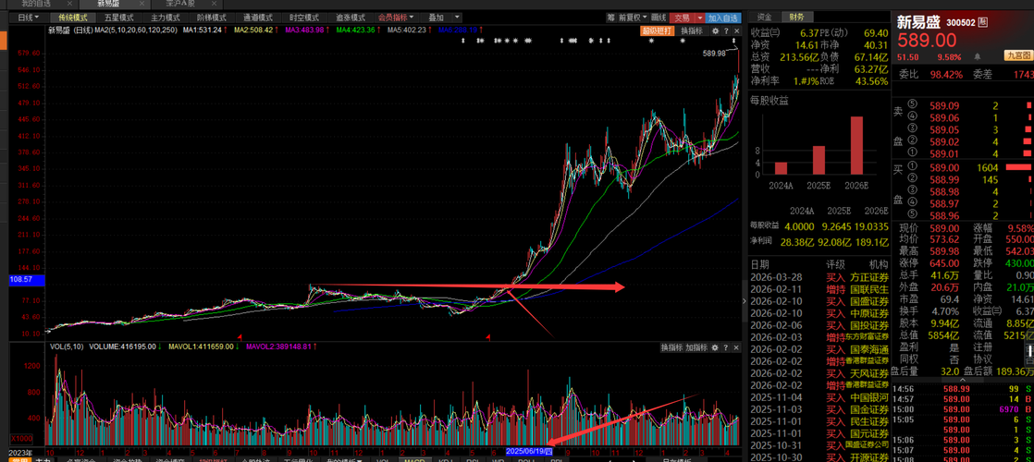
Task: Switch to 追涨模式 chart mode
Action: click(x=351, y=18)
